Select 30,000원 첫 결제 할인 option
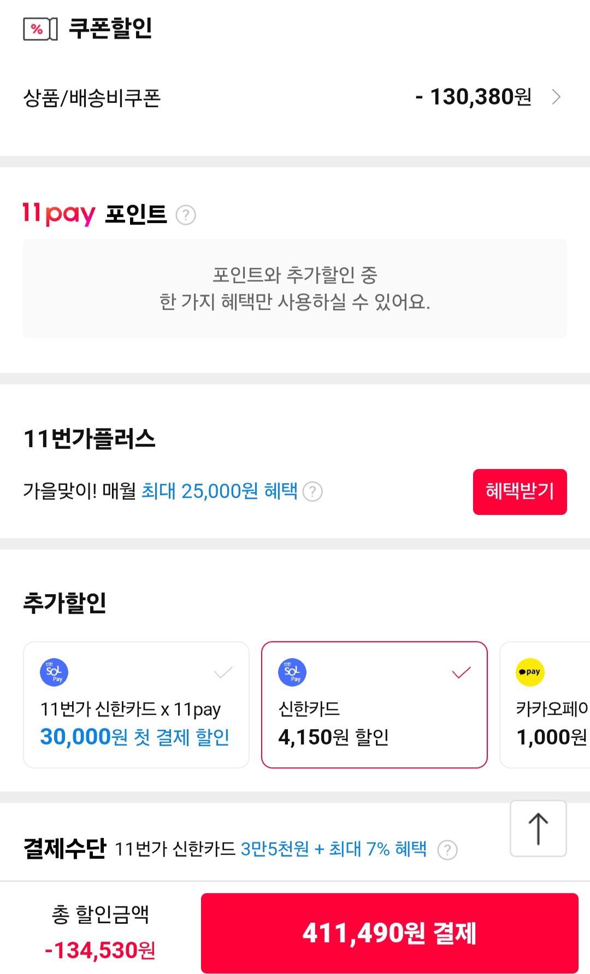This screenshot has width=590, height=974. point(136,705)
